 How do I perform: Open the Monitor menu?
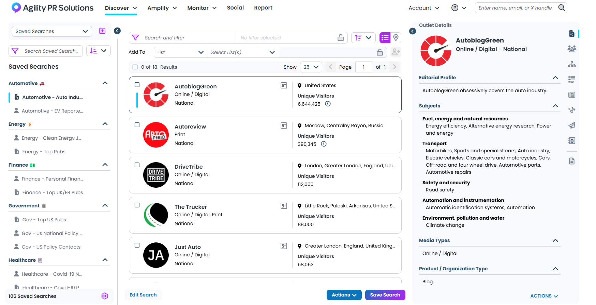pyautogui.click(x=202, y=8)
